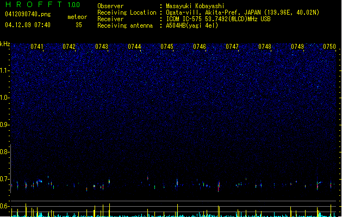Image resolution: width=342 pixels, height=217 pixels.
Task: Click the 1.0 kHz axis label
Action: point(5,98)
